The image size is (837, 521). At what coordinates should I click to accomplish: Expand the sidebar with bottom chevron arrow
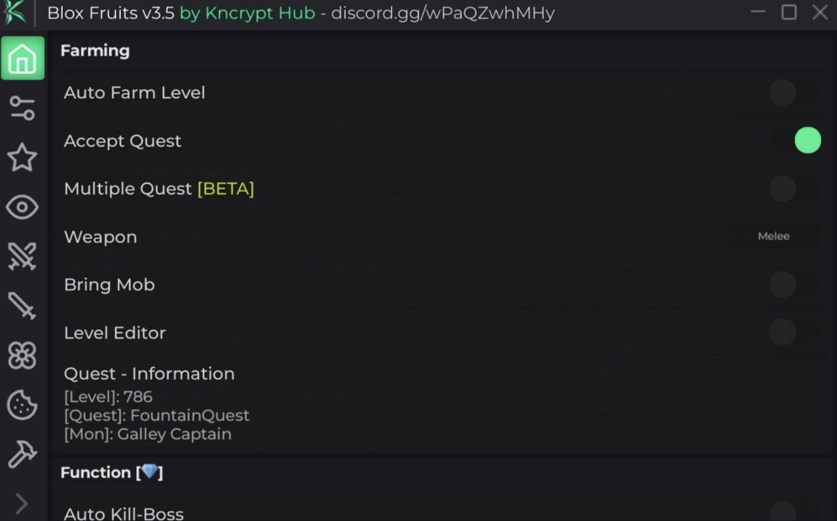pos(22,504)
